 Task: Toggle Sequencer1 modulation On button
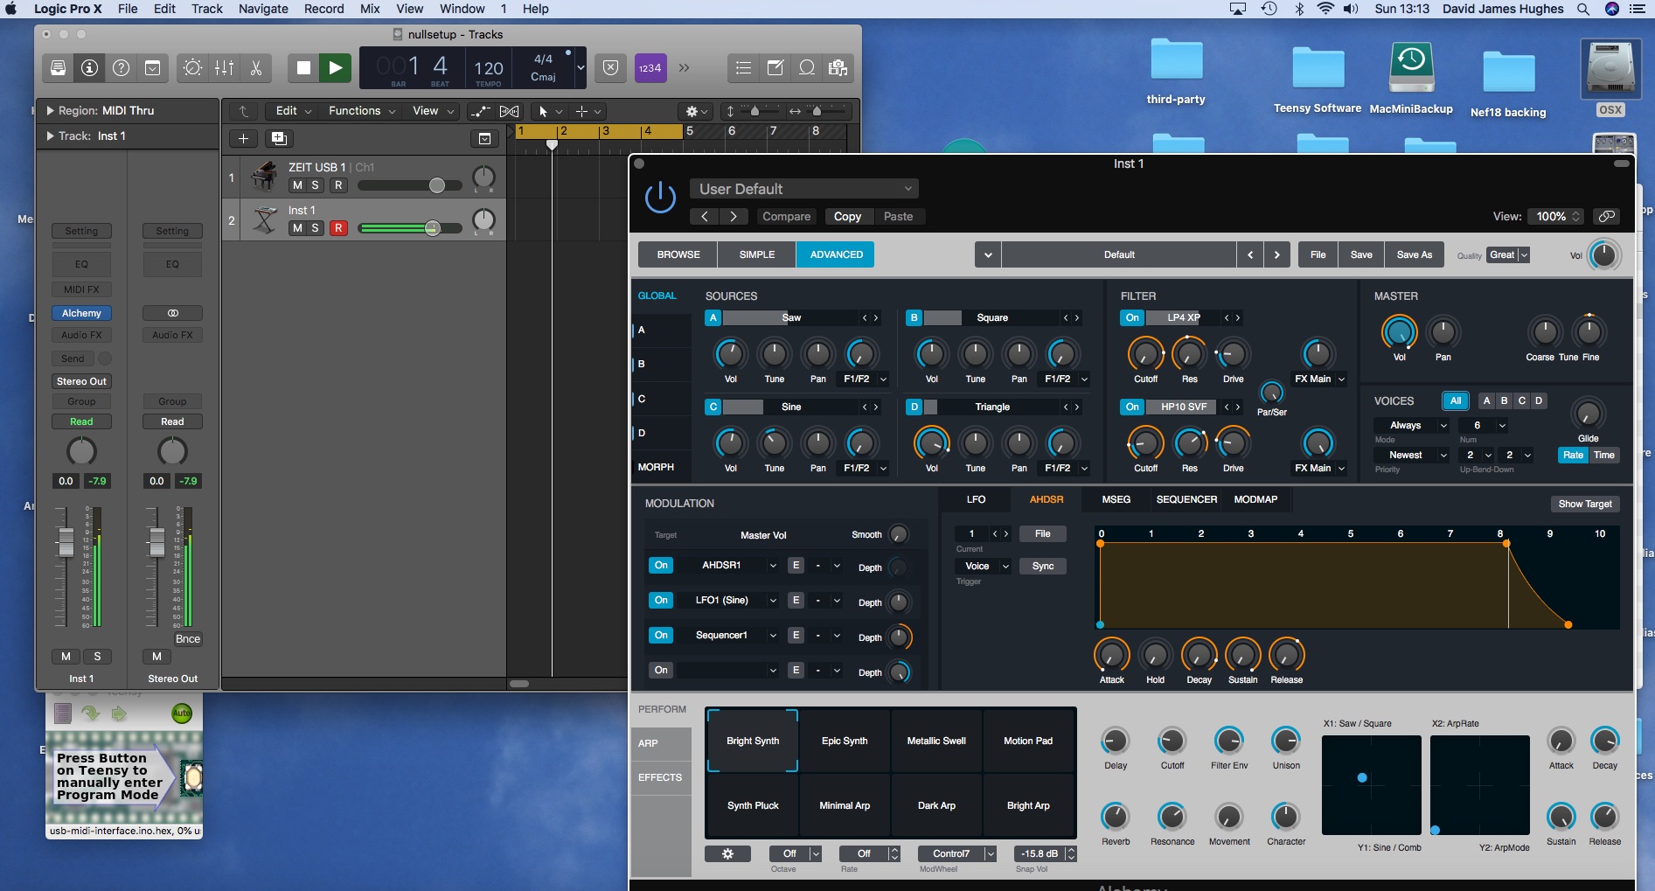(x=661, y=635)
